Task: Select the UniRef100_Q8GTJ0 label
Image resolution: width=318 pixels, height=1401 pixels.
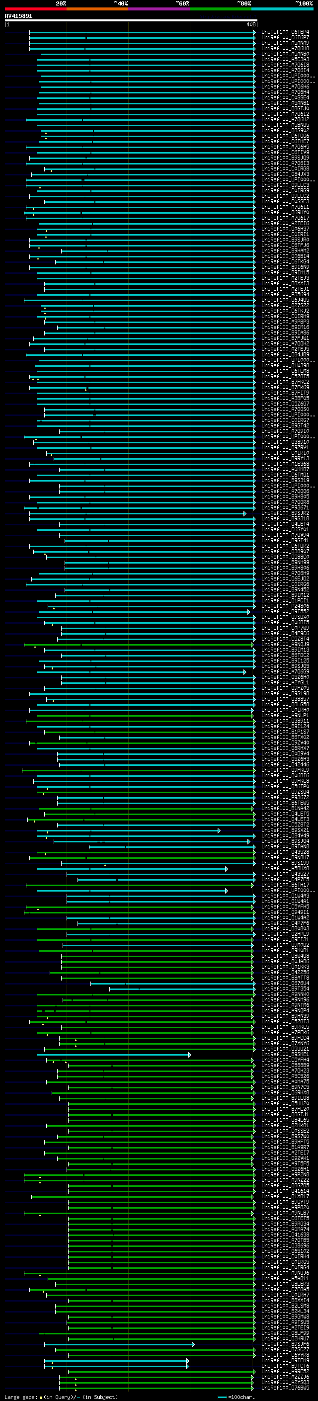Action: pos(285,108)
